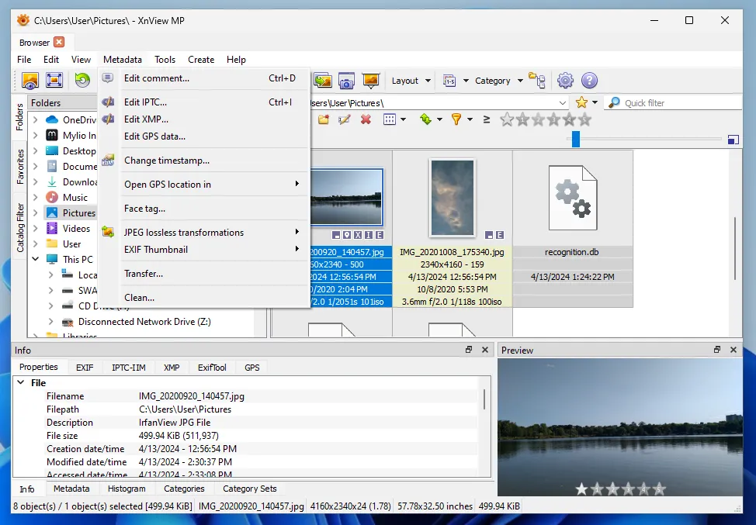
Task: Switch to the ExifTool tab
Action: 212,368
